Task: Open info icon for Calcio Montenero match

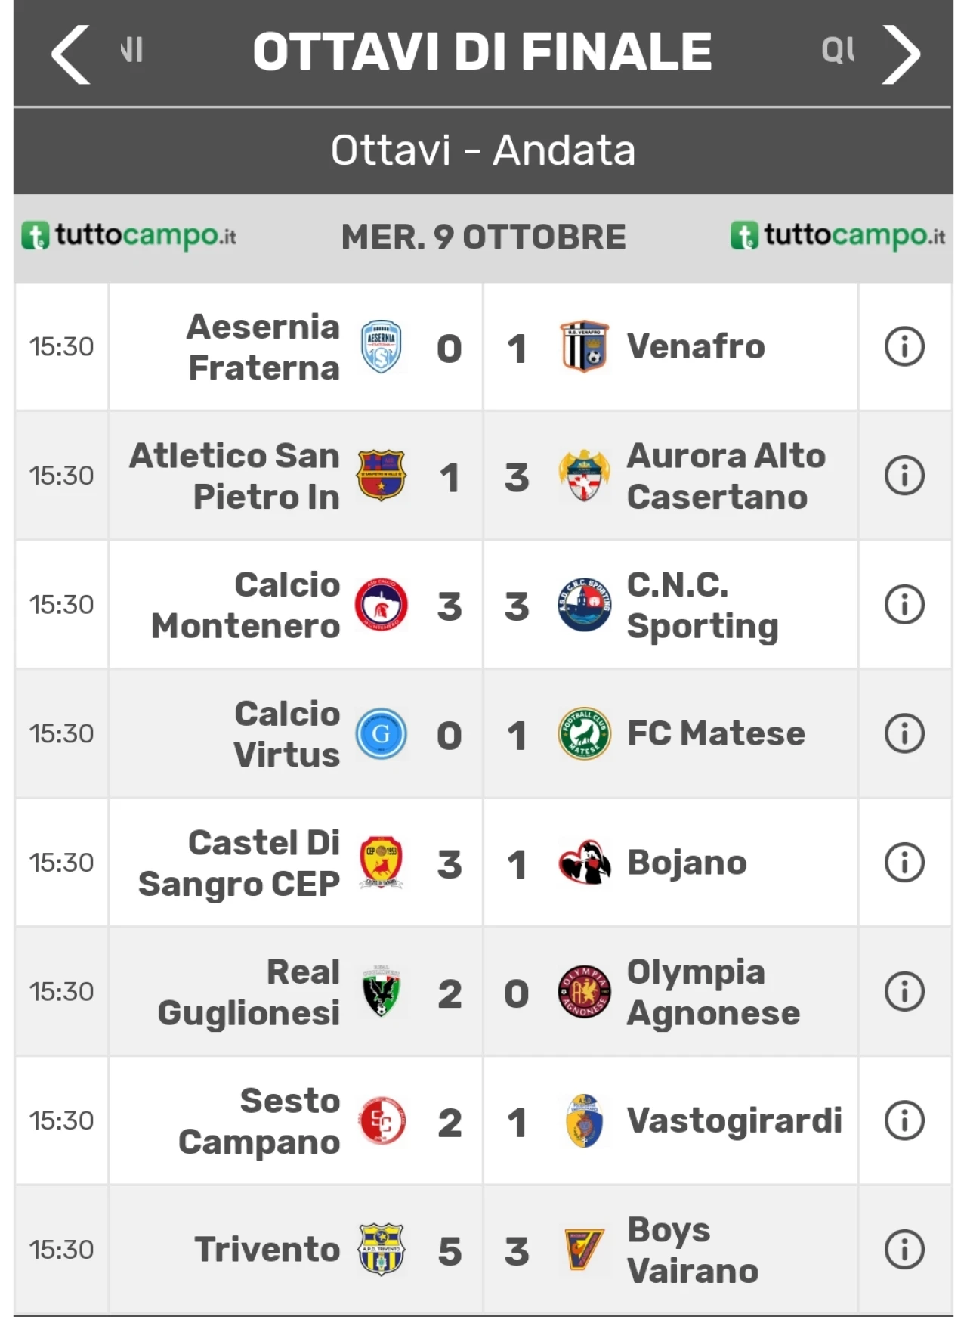Action: click(x=904, y=605)
